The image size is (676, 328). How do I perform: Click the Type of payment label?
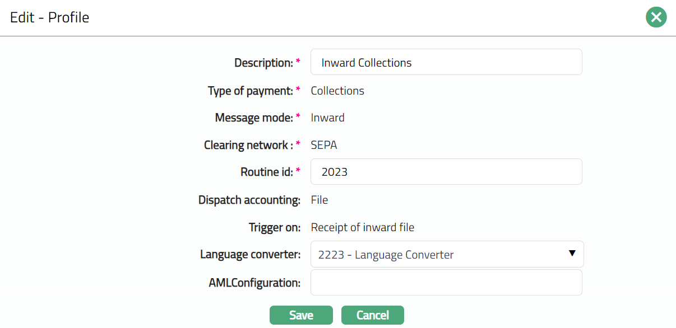251,91
